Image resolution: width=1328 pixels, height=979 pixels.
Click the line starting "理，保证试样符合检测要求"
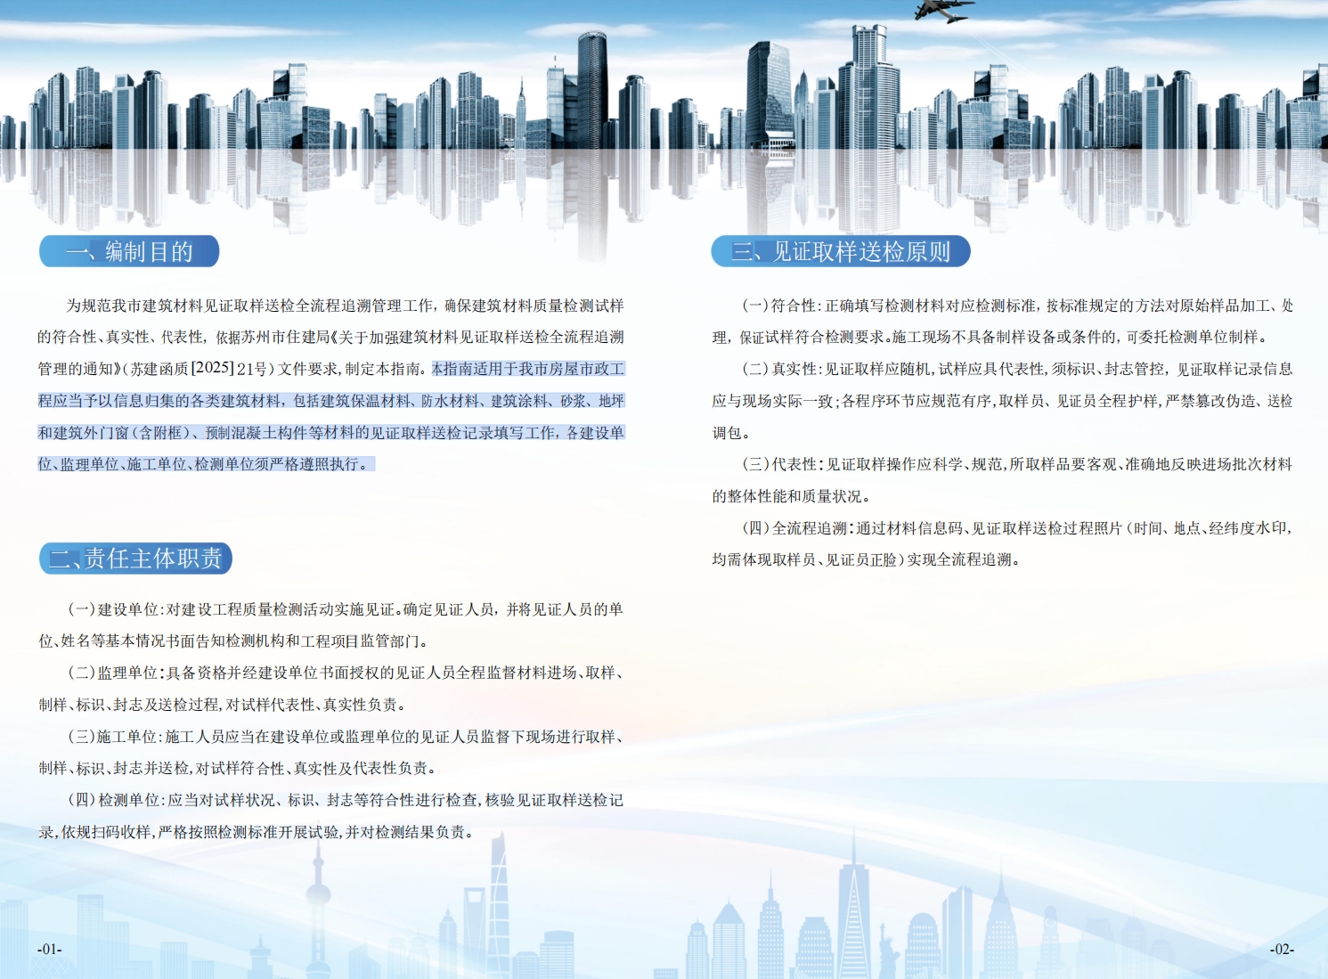click(990, 338)
